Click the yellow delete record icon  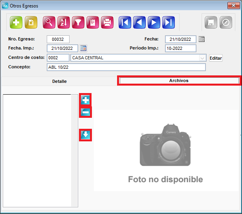31,22
